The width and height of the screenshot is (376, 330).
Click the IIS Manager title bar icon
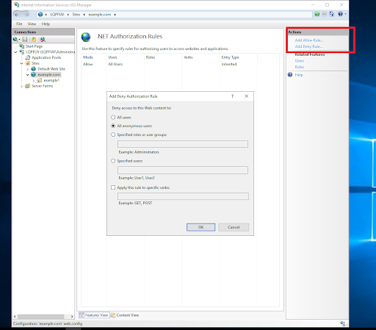pos(17,5)
